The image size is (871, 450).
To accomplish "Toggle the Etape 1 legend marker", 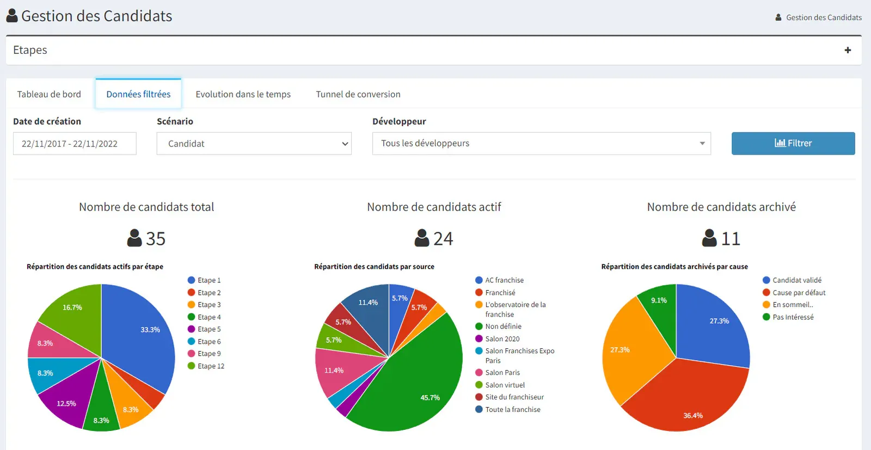I will tap(192, 280).
